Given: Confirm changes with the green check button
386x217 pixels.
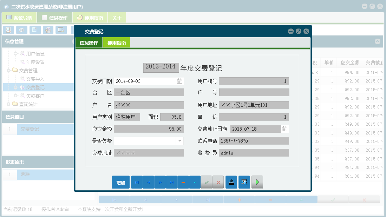Looking at the screenshot, I should (206, 182).
